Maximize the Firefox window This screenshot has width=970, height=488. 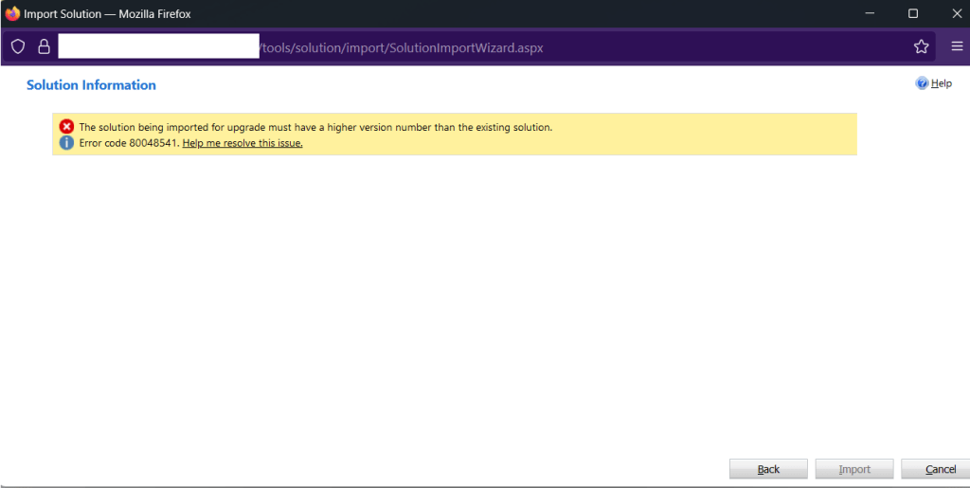tap(913, 13)
